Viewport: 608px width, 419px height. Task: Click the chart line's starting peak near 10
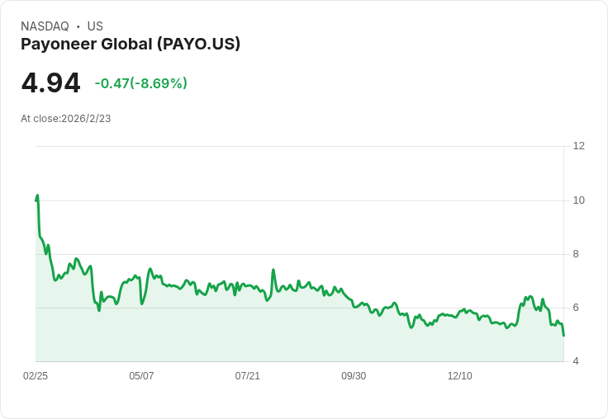[x=37, y=196]
